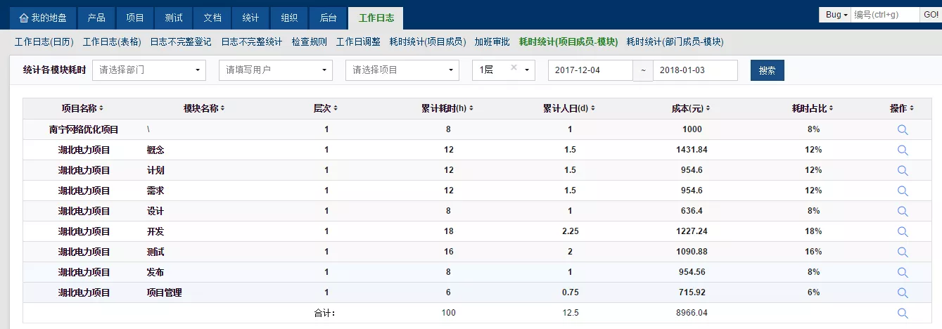Open the Bug search type dropdown
Image resolution: width=942 pixels, height=329 pixels.
[x=835, y=15]
